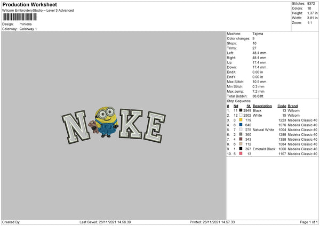
Task: Click 'Last Saved: 26/11/2021 14.56.39' footer text
Action: click(x=105, y=222)
